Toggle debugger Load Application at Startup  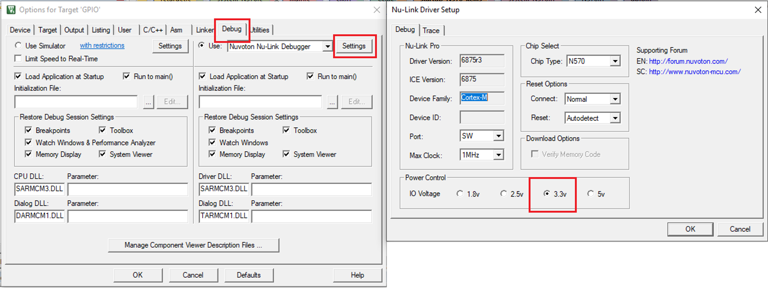click(203, 76)
